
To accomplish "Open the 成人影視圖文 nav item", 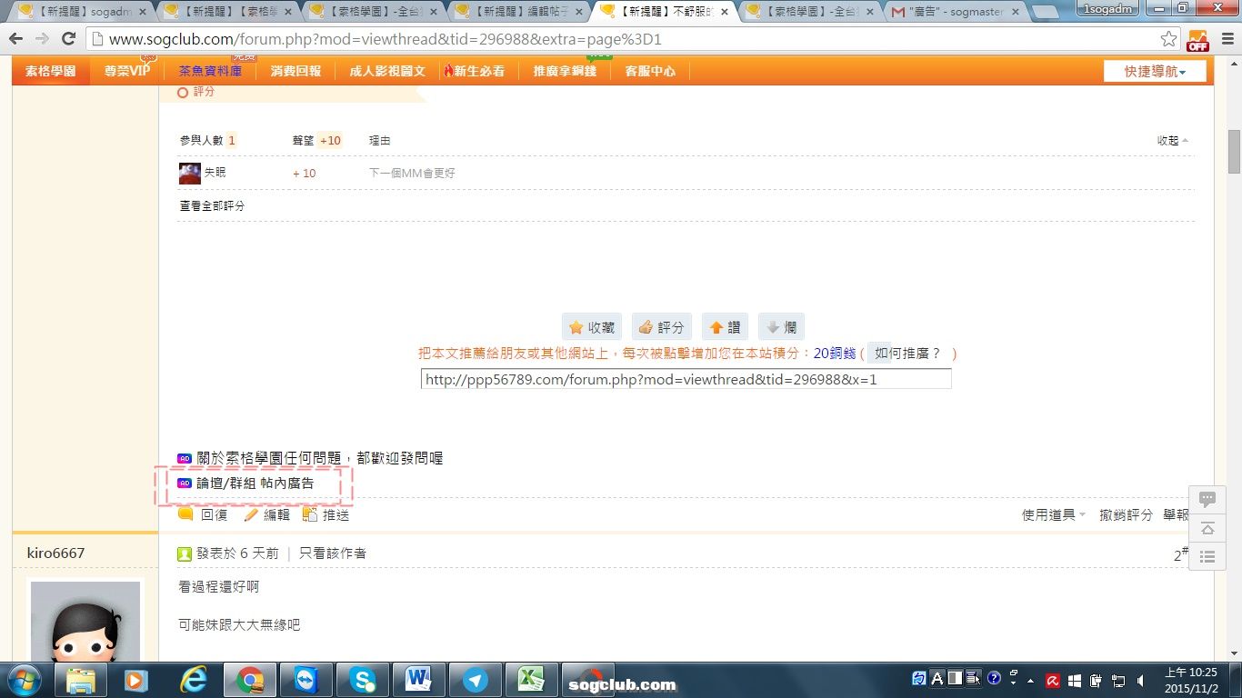I will click(x=387, y=71).
